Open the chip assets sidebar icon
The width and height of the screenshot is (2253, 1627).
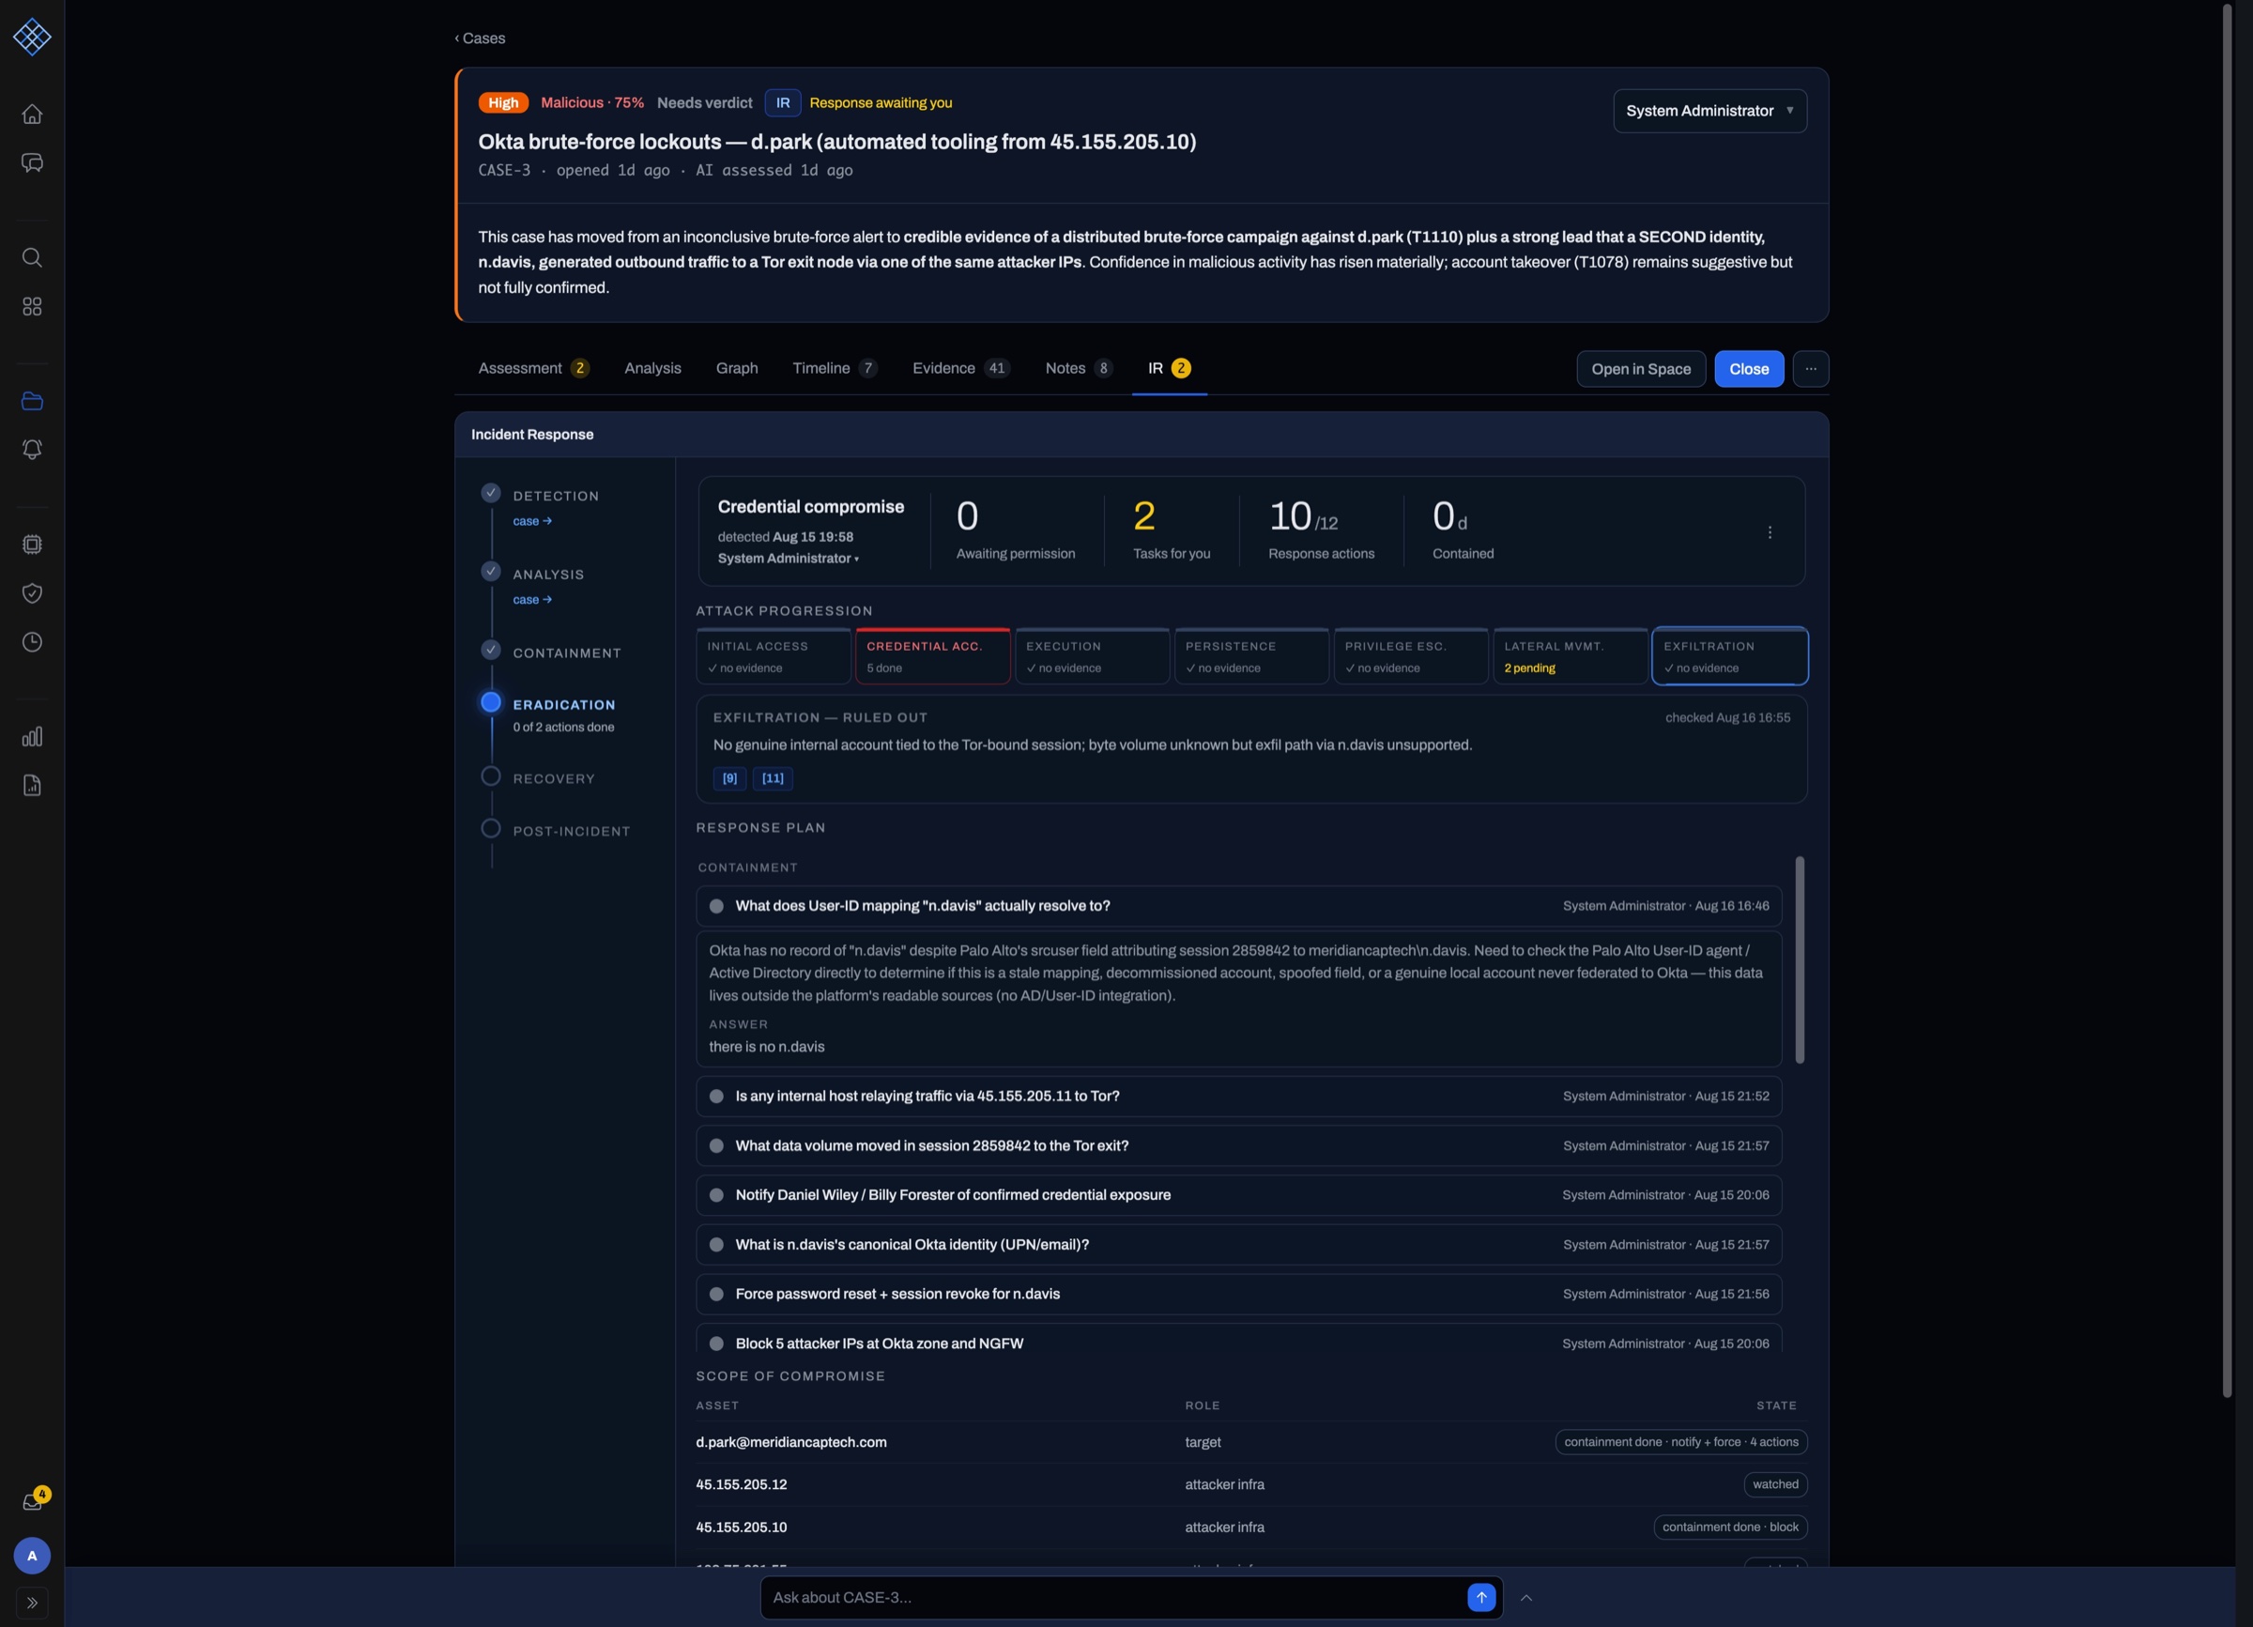click(32, 545)
